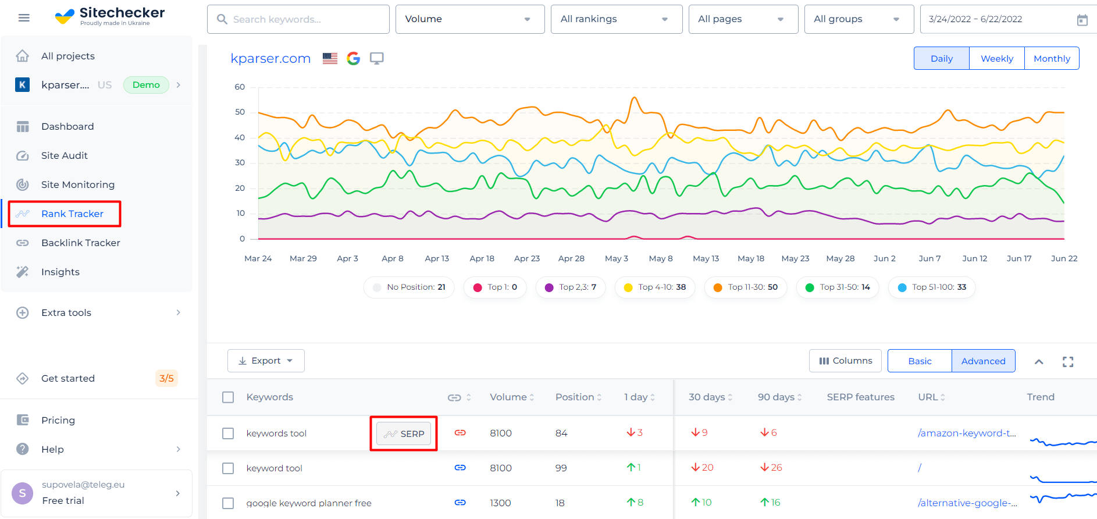The height and width of the screenshot is (519, 1097).
Task: Switch chart to Weekly view
Action: [997, 58]
